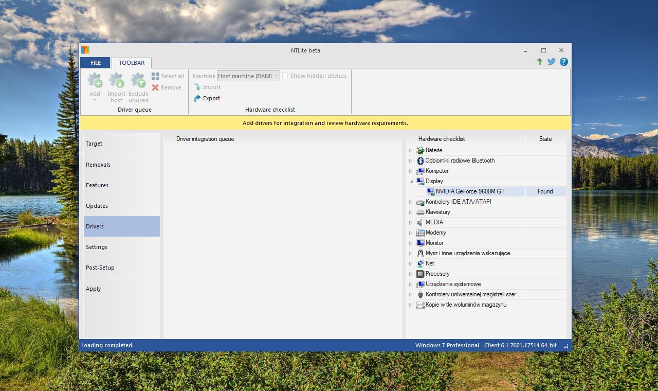Viewport: 658px width, 391px height.
Task: Select Kopie w tle woluminów magazynu
Action: [x=487, y=305]
